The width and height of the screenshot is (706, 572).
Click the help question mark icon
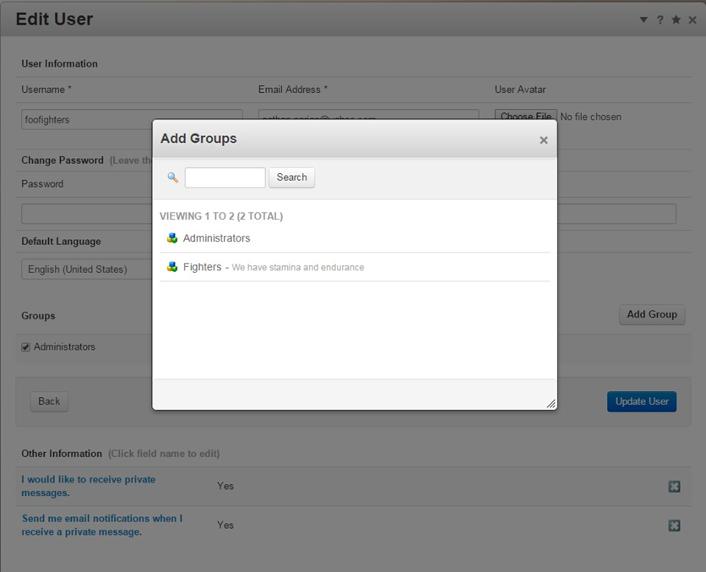(660, 19)
